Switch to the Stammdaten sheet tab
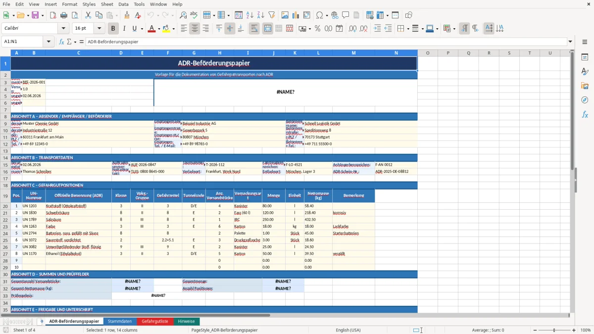 click(x=120, y=321)
